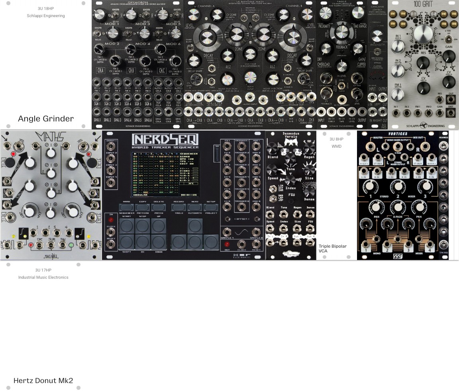This screenshot has height=391, width=459.
Task: Turn Vortices stereo mixer knob 1
Action: pos(370,186)
